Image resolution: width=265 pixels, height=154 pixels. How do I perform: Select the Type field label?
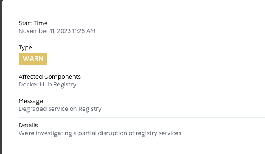[25, 48]
